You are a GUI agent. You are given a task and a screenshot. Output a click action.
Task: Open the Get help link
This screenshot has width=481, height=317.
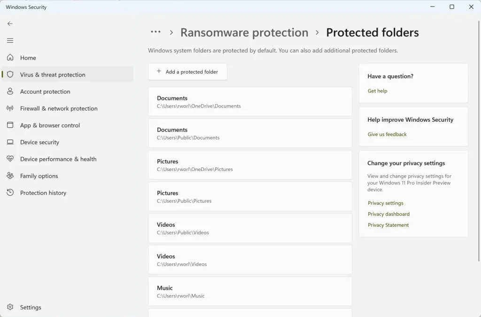pos(377,91)
